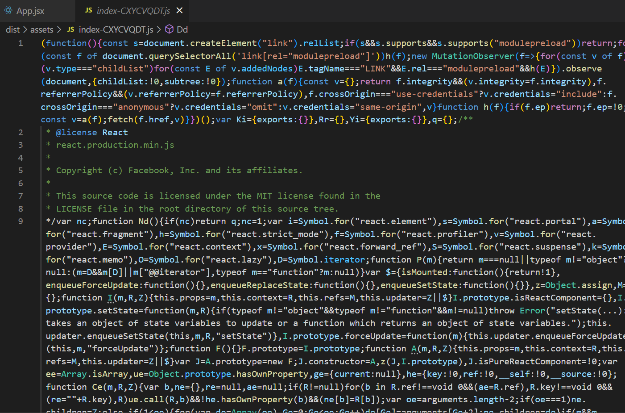
Task: Click line number 9 in the gutter
Action: 21,221
